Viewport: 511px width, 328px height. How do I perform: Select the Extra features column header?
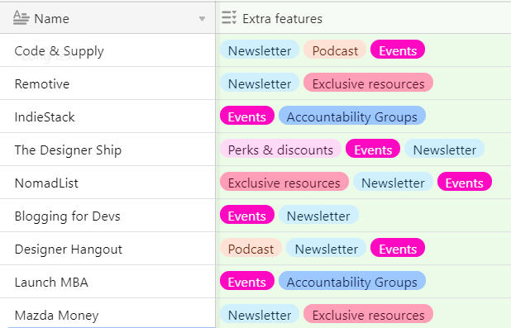click(363, 18)
